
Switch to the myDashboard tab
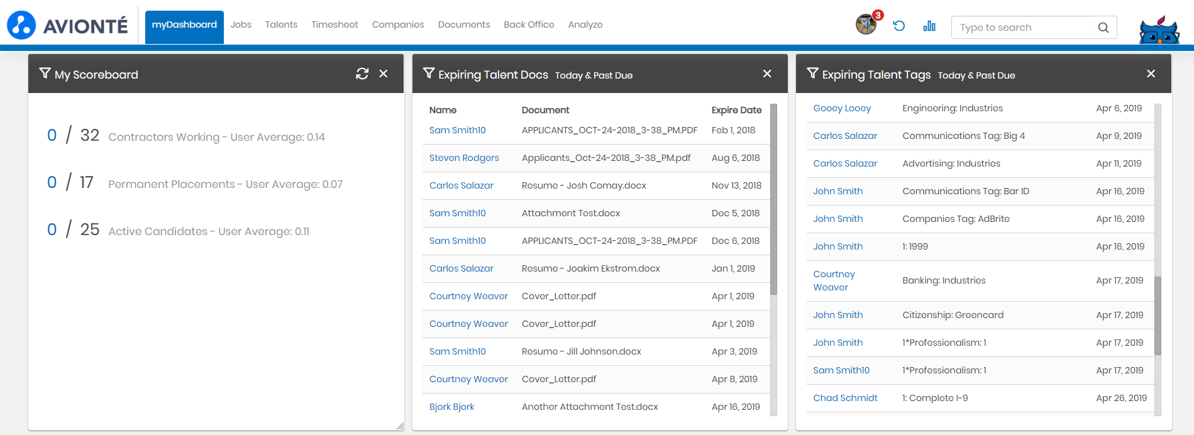pyautogui.click(x=184, y=25)
